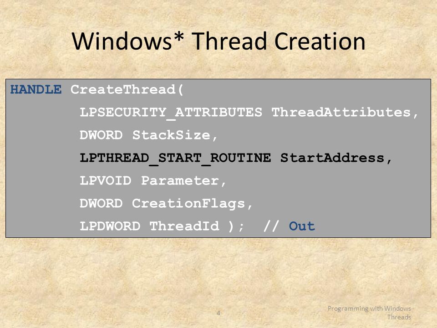Click 'DWORD' before StackSize

click(101, 135)
